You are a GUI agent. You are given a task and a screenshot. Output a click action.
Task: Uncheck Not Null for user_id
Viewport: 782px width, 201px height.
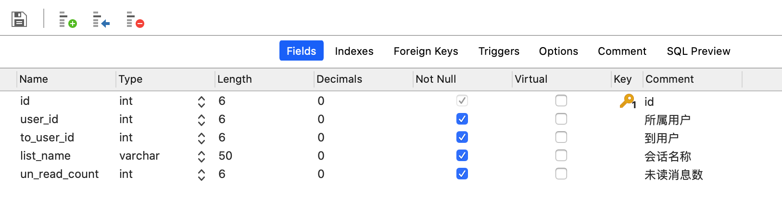click(462, 119)
